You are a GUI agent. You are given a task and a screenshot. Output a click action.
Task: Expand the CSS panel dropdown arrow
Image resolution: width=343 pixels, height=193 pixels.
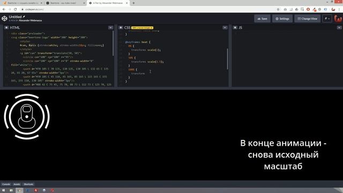point(225,27)
